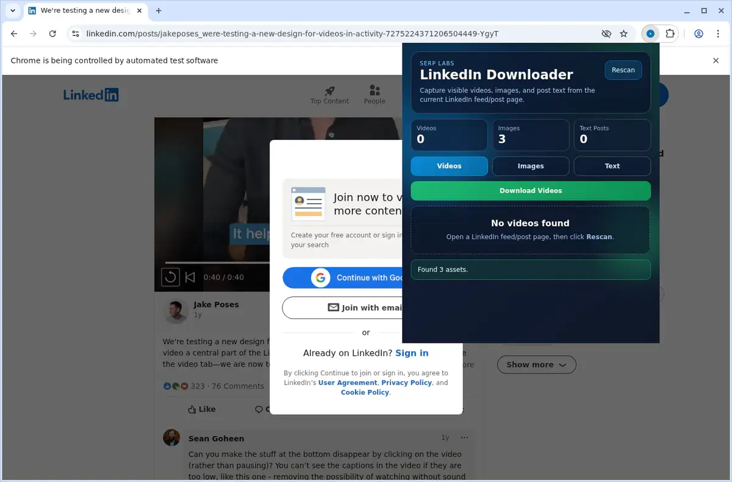
Task: Select the Images tab in downloader
Action: 531,166
